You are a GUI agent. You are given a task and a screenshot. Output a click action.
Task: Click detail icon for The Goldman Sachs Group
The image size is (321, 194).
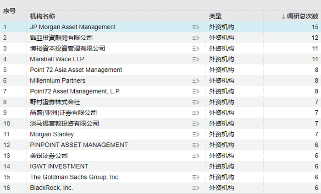click(196, 177)
